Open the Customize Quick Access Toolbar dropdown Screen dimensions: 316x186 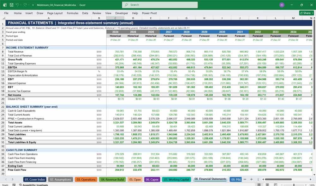click(33, 5)
